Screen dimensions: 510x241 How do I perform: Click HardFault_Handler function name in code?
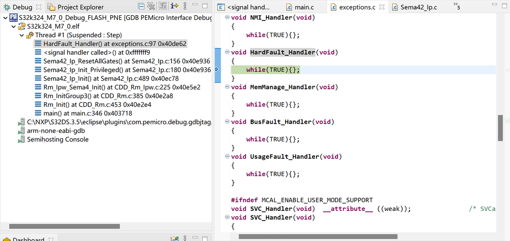283,53
